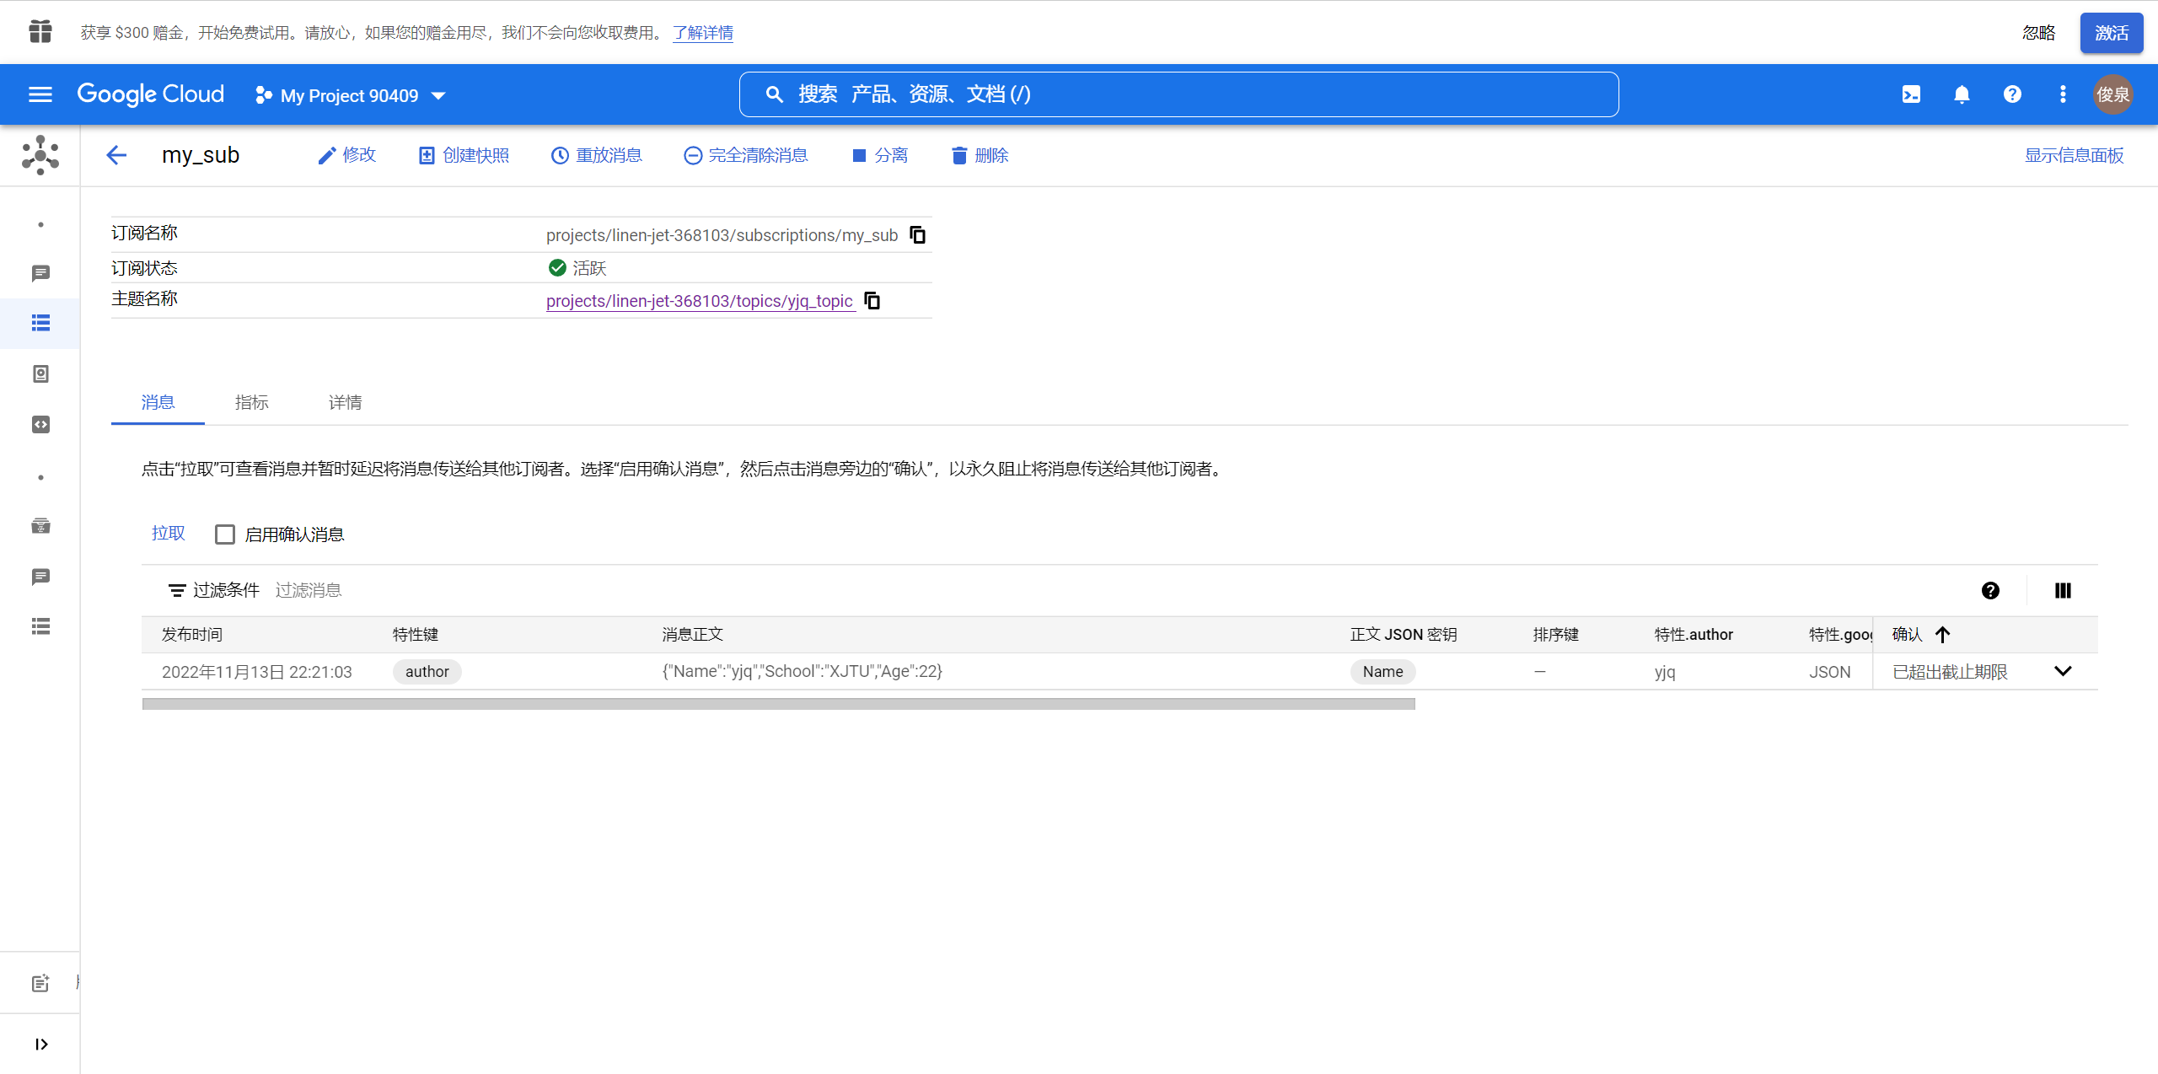Copy the subscription name to clipboard

click(918, 235)
